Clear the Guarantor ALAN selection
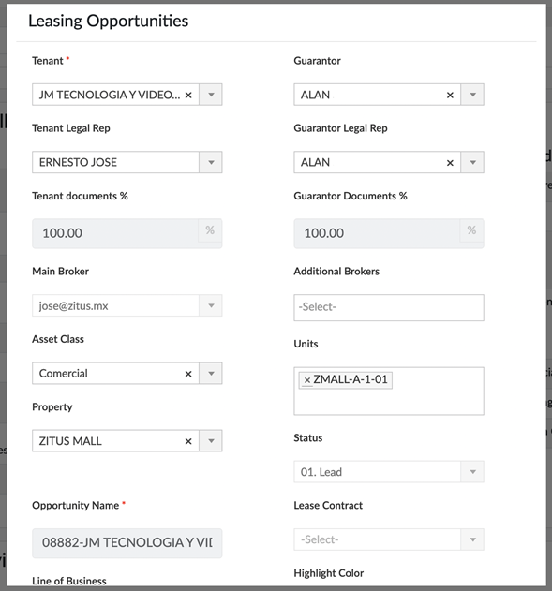Viewport: 552px width, 591px height. pyautogui.click(x=450, y=95)
